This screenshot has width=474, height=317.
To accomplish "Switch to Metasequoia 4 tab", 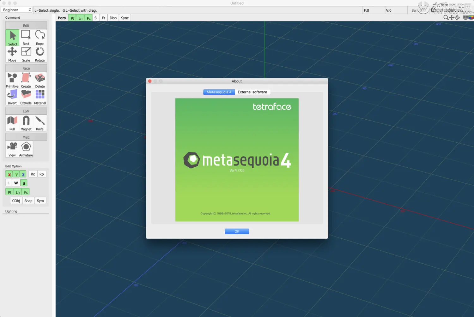I will pyautogui.click(x=219, y=92).
